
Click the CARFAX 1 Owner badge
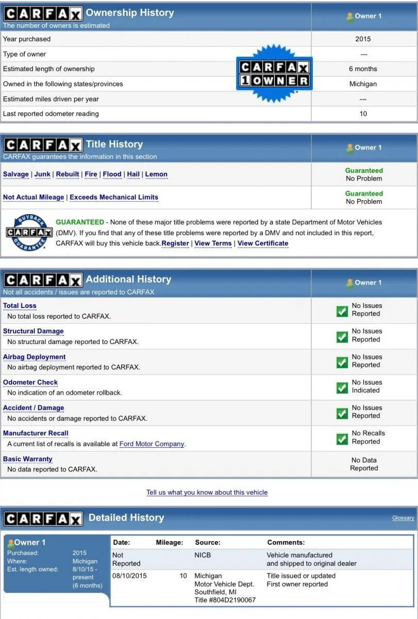[x=274, y=73]
